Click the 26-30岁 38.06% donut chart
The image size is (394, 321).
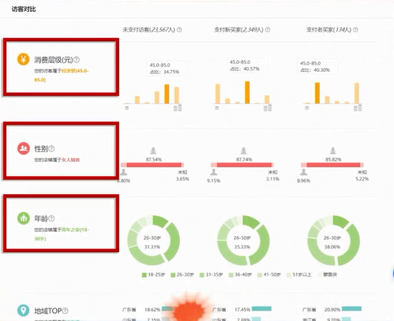click(333, 241)
